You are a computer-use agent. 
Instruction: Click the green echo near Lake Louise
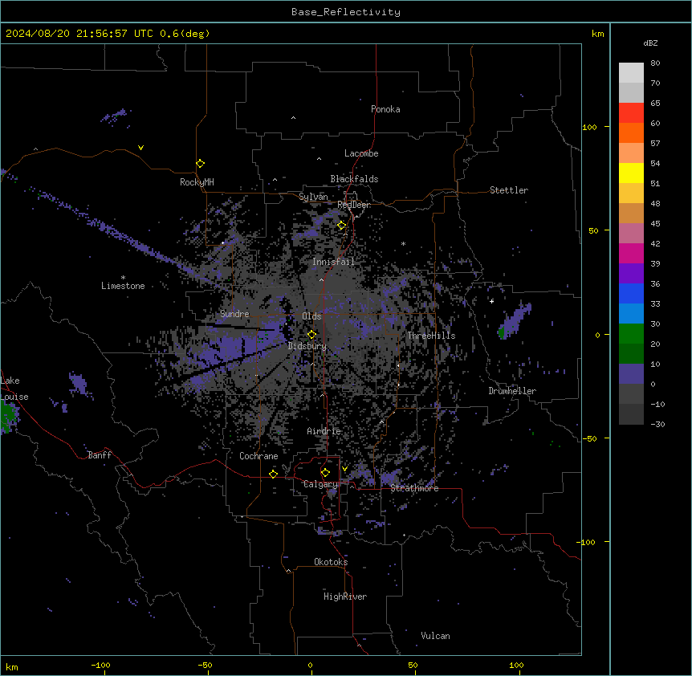click(8, 417)
